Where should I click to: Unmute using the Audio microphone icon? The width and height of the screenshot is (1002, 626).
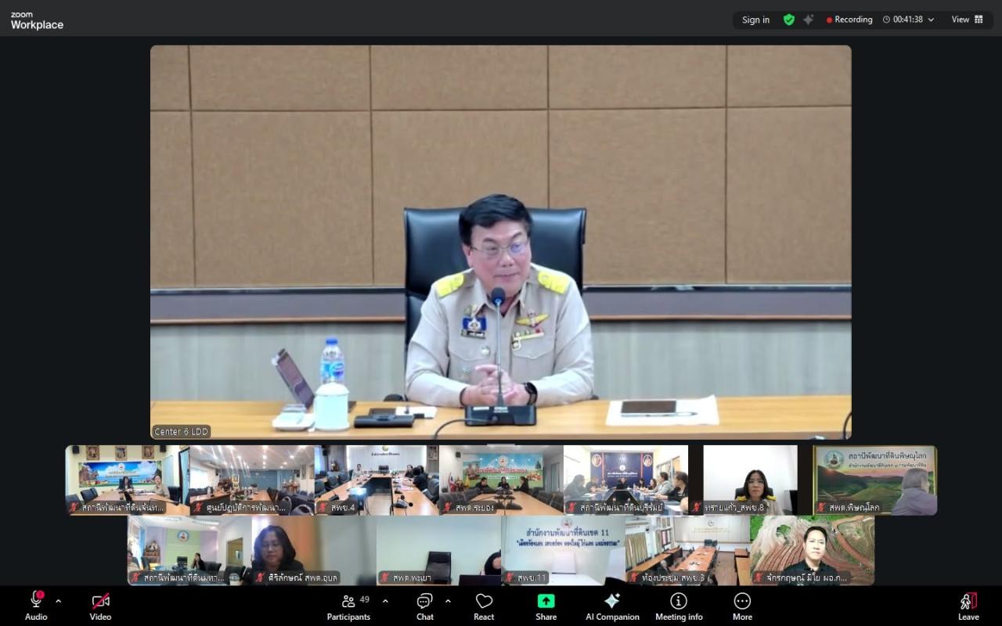(x=36, y=601)
